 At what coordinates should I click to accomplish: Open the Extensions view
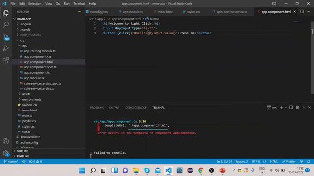(6, 60)
